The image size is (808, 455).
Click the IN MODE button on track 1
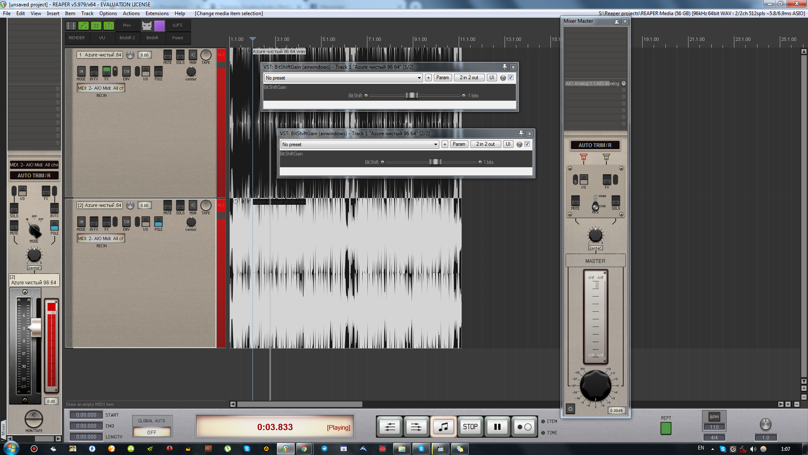tap(81, 71)
